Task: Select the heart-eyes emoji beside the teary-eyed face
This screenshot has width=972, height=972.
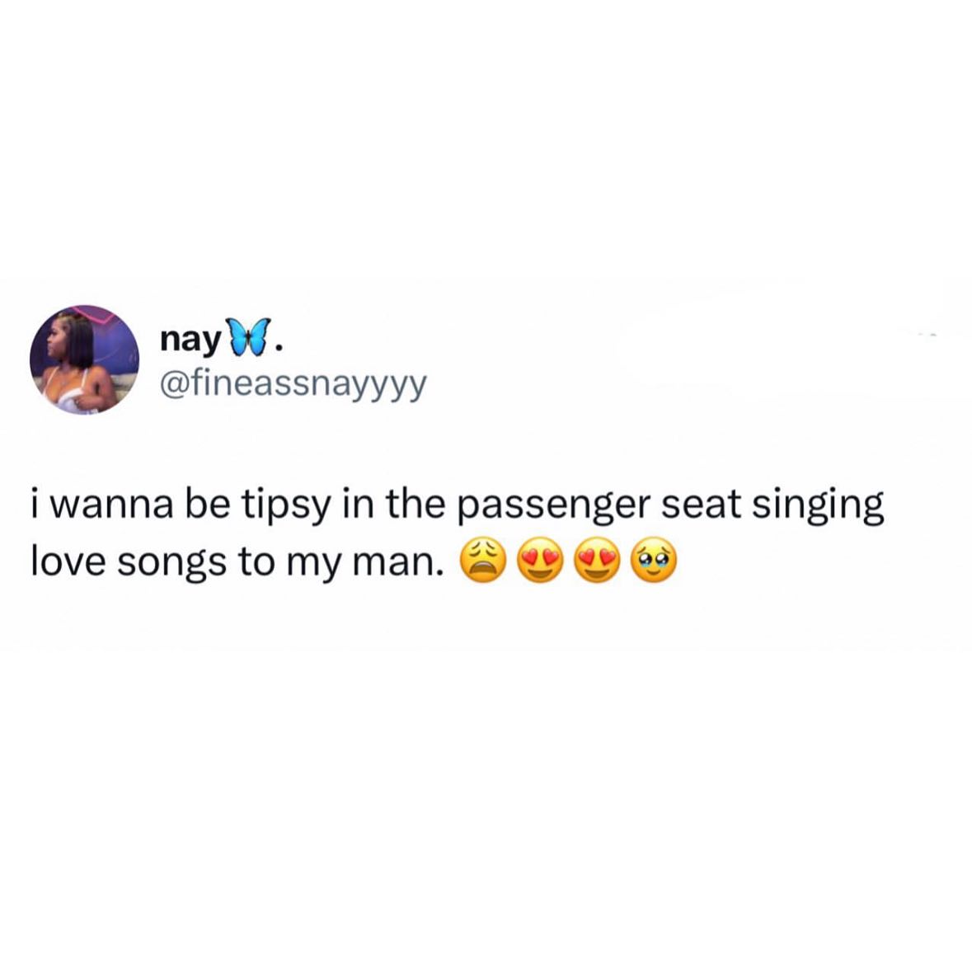Action: point(597,561)
